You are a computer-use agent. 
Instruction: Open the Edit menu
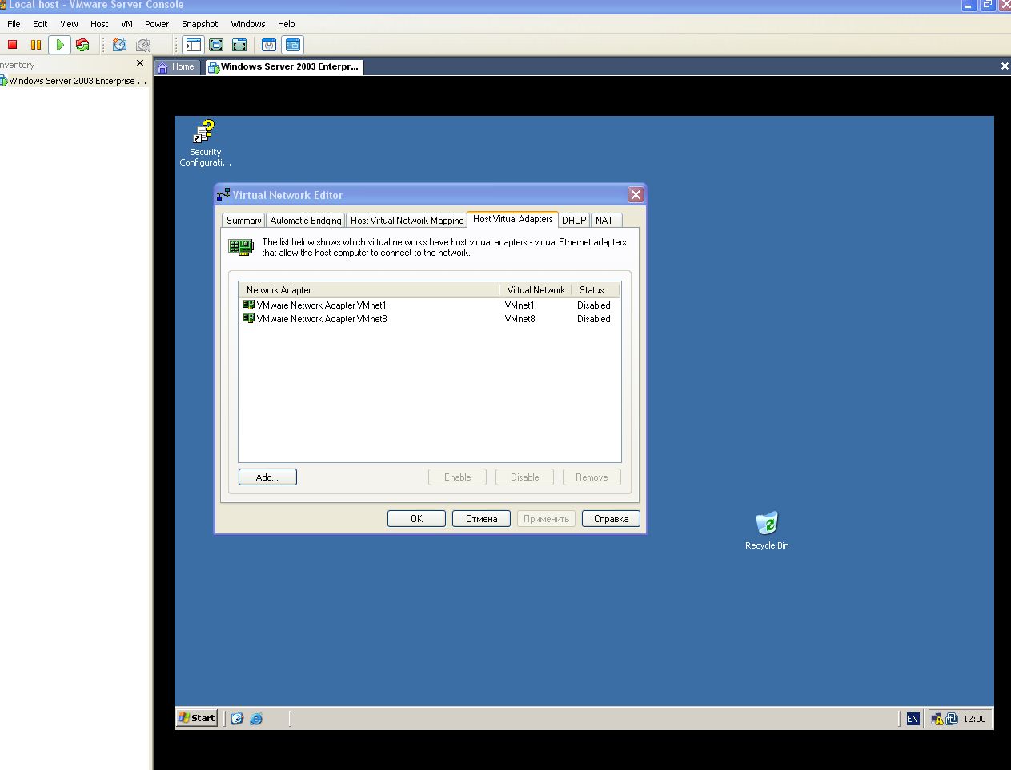40,24
